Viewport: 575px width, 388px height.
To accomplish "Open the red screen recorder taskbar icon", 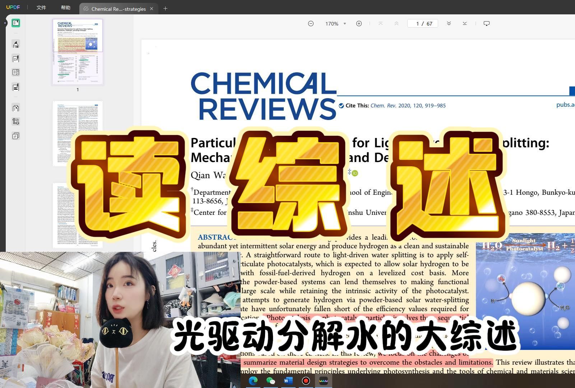I will (306, 381).
